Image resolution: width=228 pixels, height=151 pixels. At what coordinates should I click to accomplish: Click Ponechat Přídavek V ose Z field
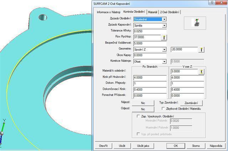187,96
